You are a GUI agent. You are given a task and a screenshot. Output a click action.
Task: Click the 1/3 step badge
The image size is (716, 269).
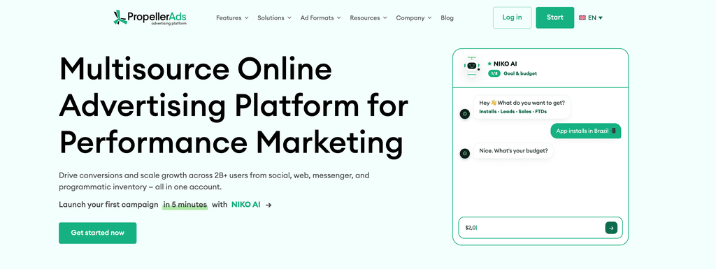click(494, 73)
